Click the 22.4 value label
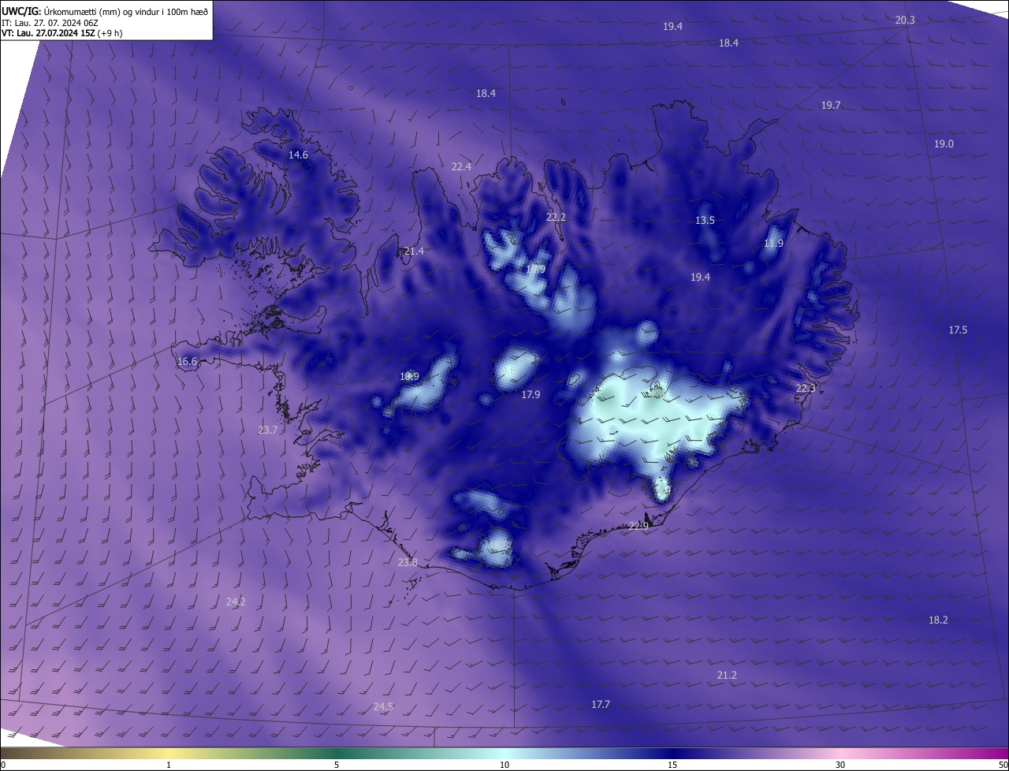 coord(461,166)
